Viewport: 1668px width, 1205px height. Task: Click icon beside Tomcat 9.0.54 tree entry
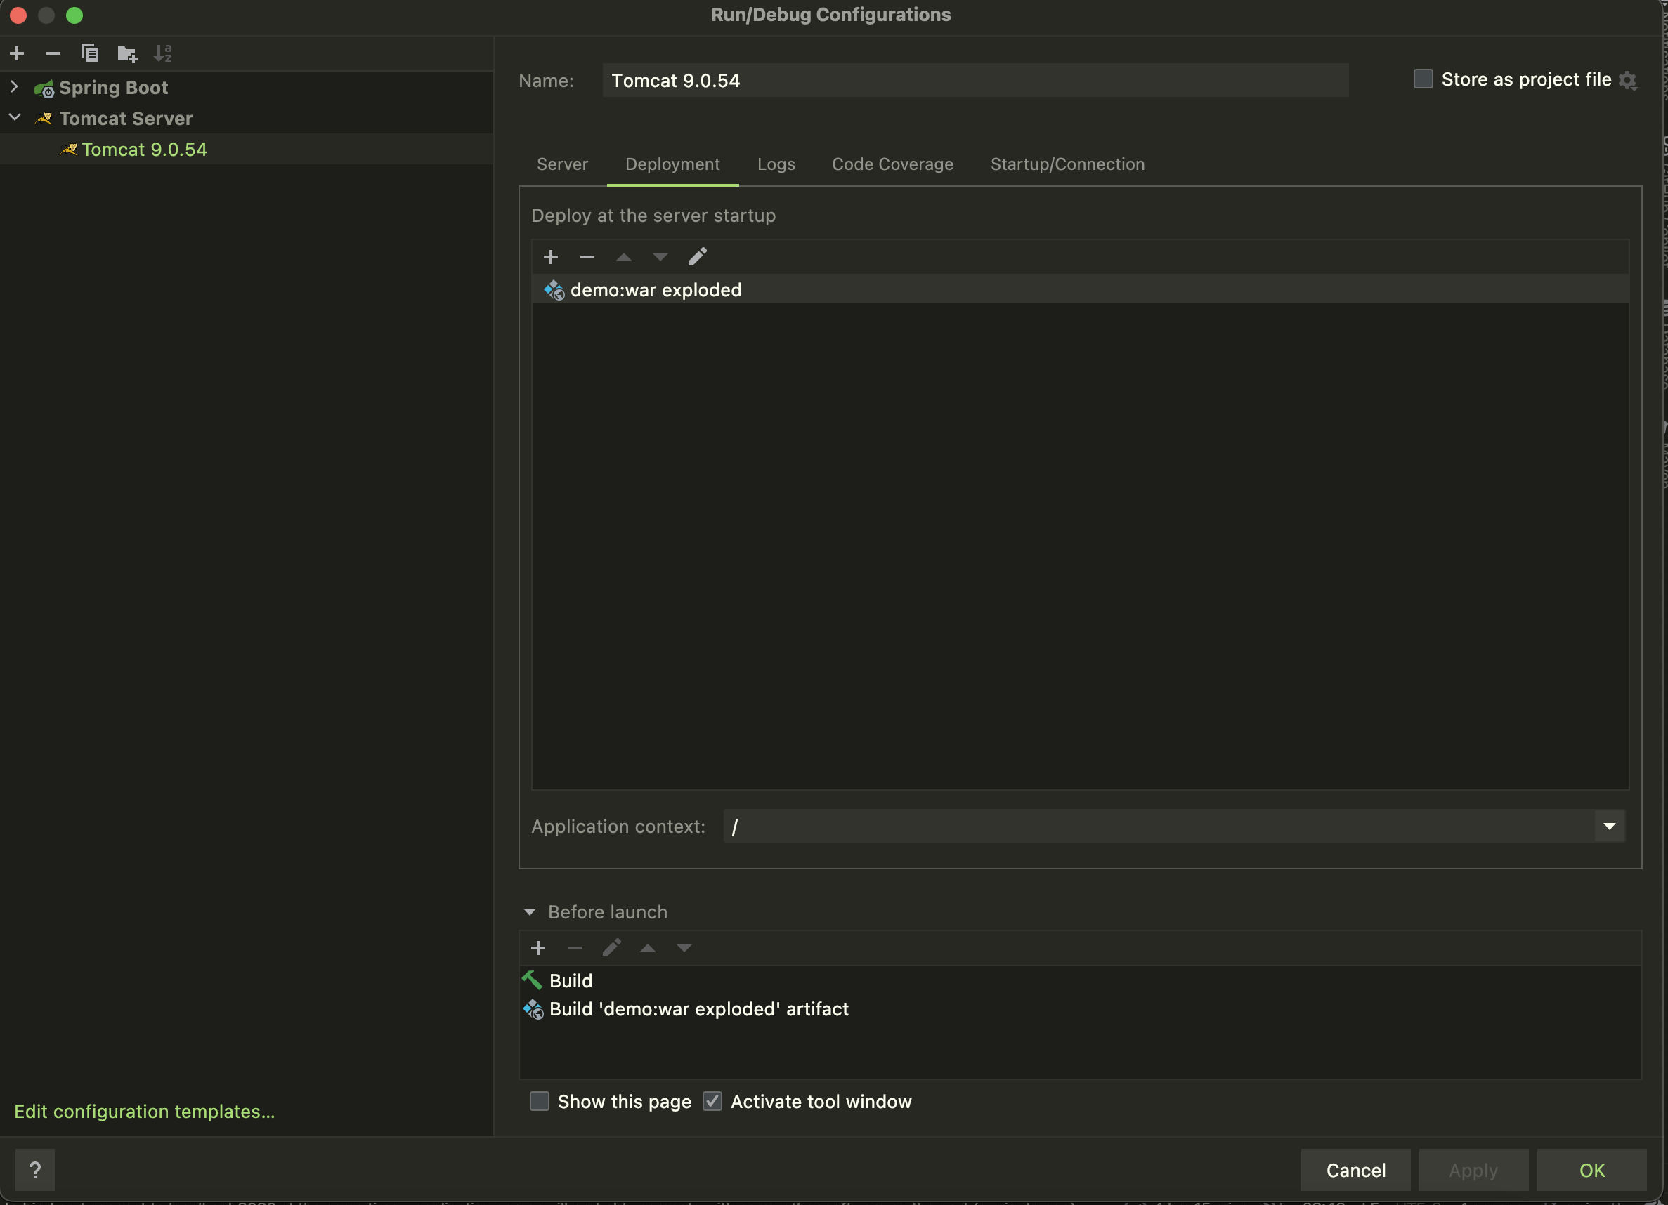point(69,150)
